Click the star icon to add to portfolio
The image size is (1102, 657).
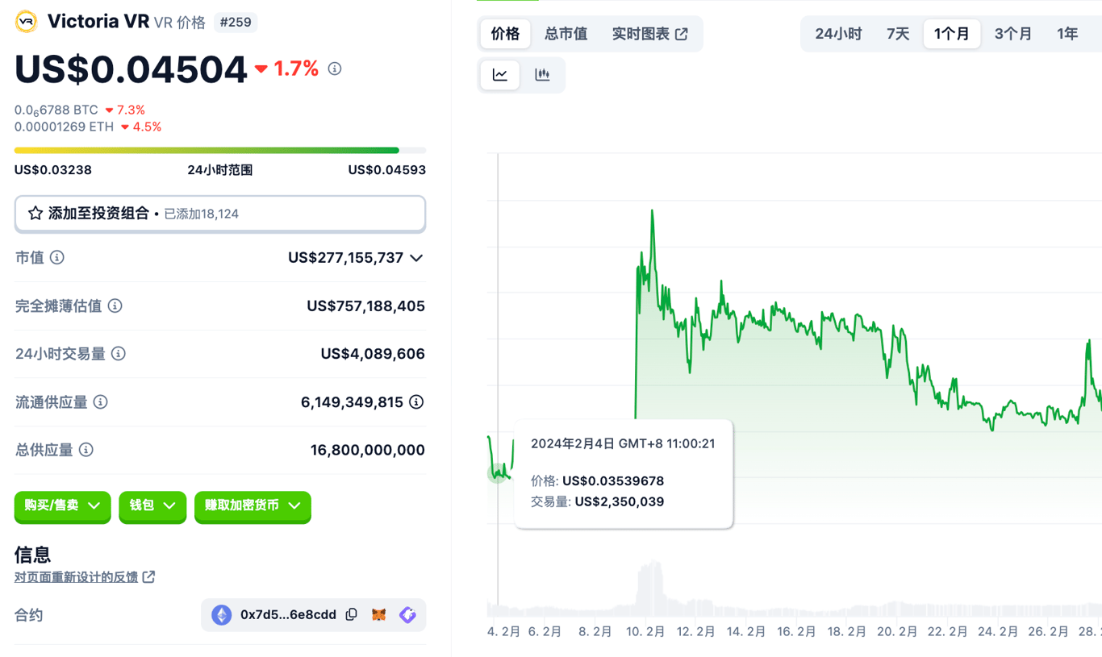[35, 214]
